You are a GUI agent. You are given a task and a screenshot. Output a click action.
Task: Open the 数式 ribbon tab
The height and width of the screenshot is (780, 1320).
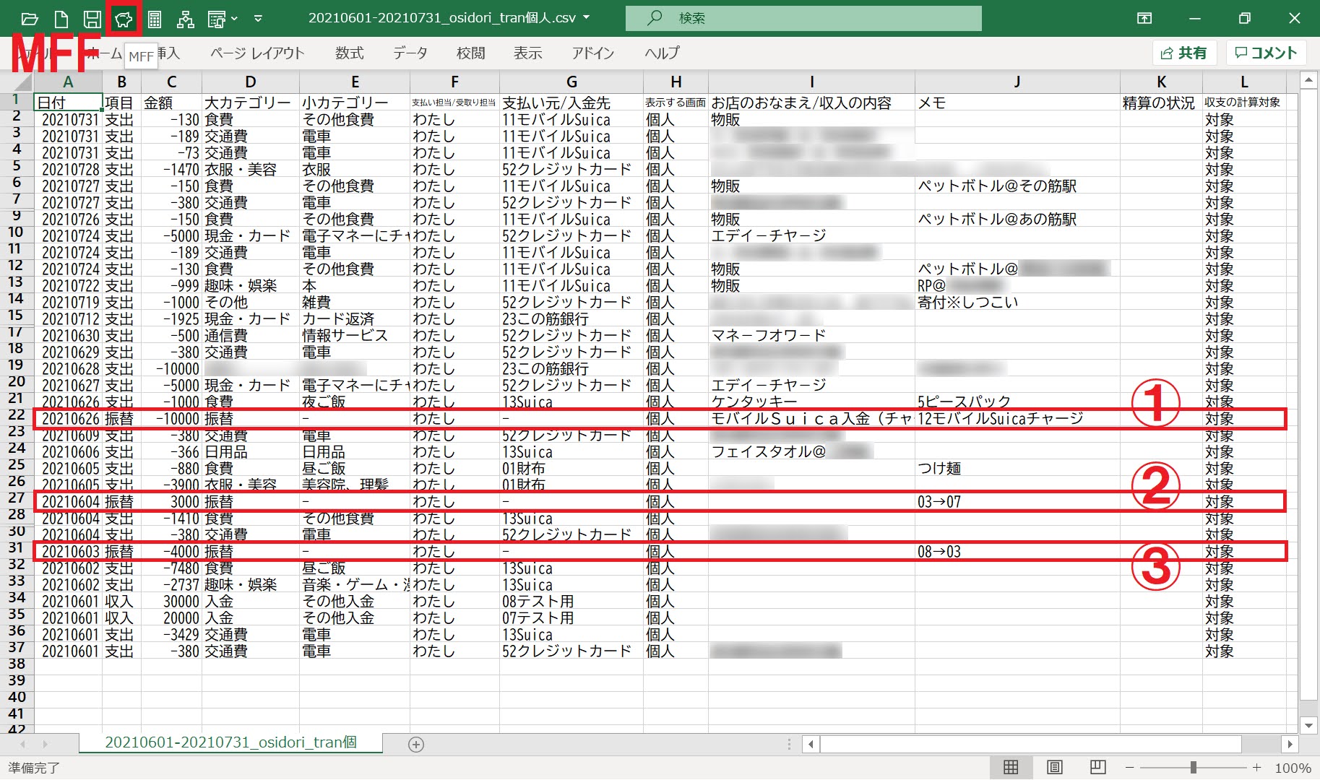(x=349, y=53)
